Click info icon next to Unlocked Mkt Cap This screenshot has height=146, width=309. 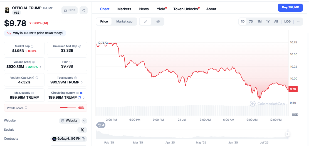tap(80, 46)
